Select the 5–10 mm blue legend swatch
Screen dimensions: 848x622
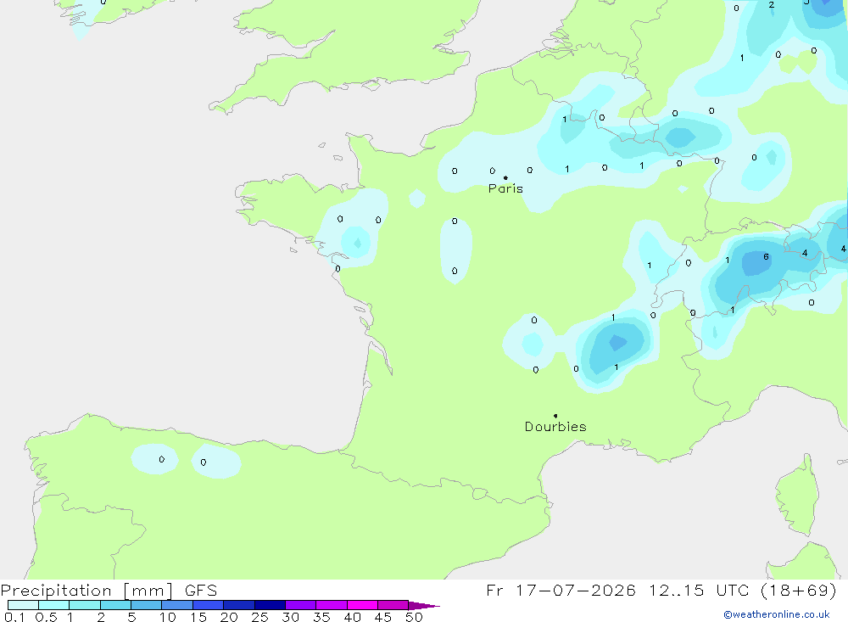click(x=146, y=605)
